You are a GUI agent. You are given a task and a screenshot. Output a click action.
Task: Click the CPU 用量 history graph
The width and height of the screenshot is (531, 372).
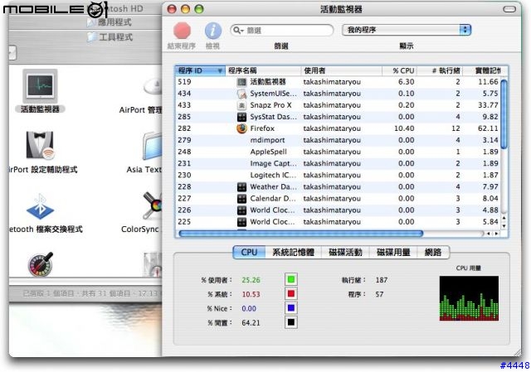point(469,298)
